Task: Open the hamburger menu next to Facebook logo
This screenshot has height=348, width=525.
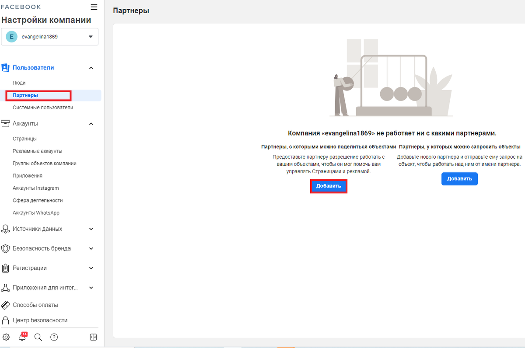Action: pyautogui.click(x=94, y=7)
